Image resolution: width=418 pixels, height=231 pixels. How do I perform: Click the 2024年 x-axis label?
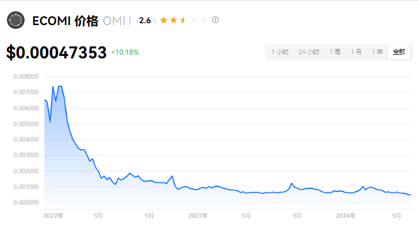click(x=346, y=216)
